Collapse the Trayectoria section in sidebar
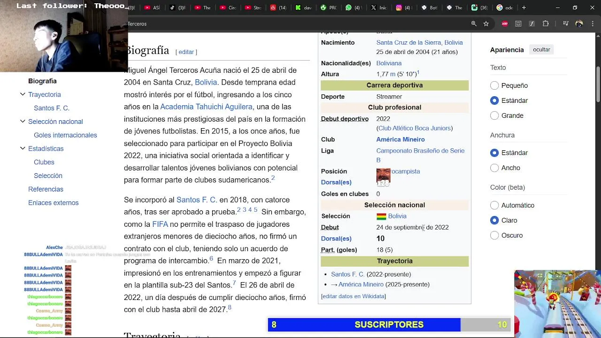This screenshot has width=601, height=338. click(x=23, y=94)
